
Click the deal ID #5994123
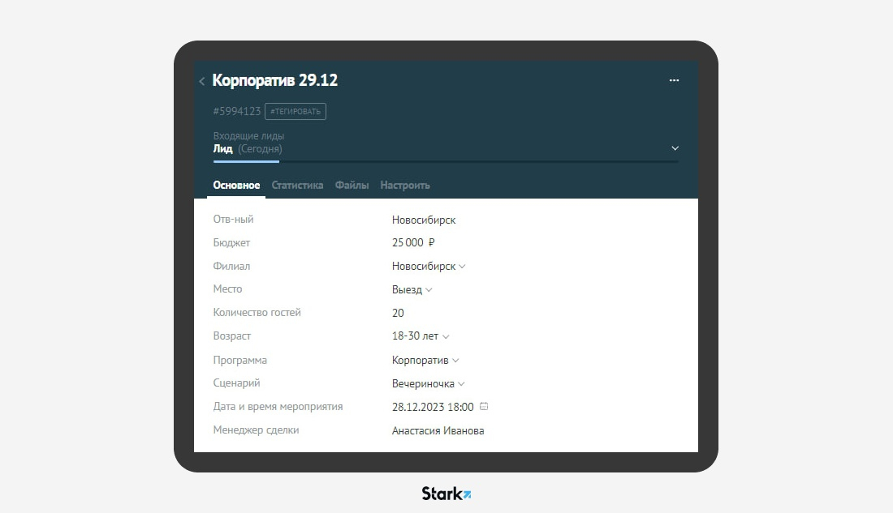[237, 112]
